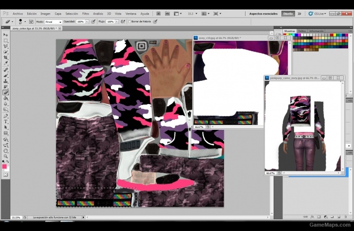Switch to the Estilos panel tab

(x=302, y=31)
